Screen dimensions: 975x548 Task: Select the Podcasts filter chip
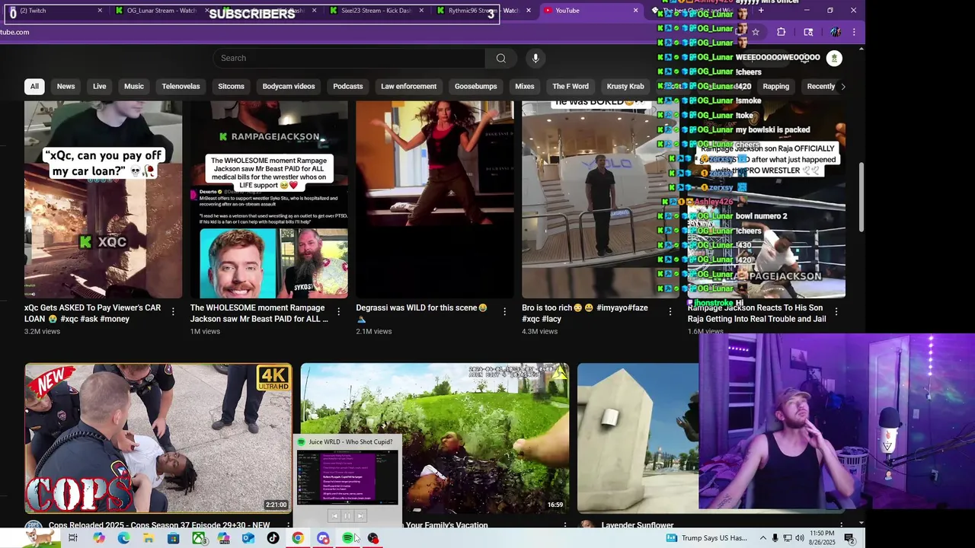point(347,86)
